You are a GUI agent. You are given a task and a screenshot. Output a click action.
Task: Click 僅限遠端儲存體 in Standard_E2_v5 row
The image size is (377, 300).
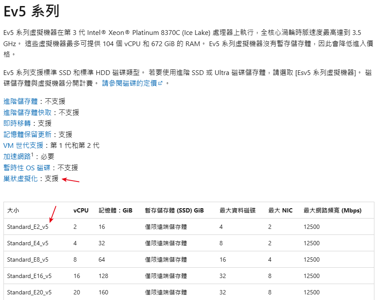(166, 227)
